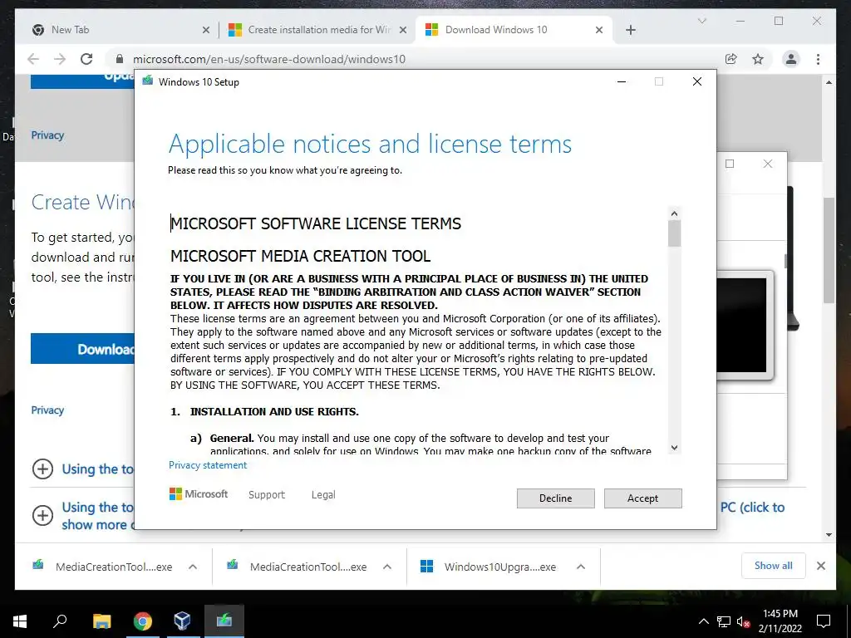Screen dimensions: 851x638
Task: Open the network status tray icon
Action: click(x=724, y=621)
